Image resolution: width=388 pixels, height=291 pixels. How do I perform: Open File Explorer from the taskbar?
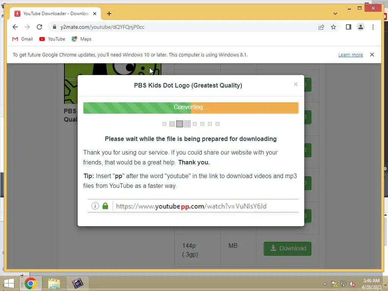pos(54,283)
